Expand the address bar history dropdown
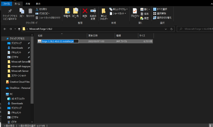213x127 pixels. pyautogui.click(x=166, y=29)
